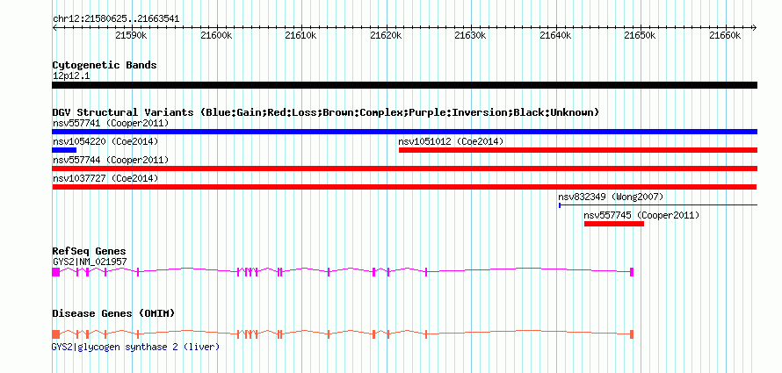Click the 21620k ruler tick label

coord(386,36)
